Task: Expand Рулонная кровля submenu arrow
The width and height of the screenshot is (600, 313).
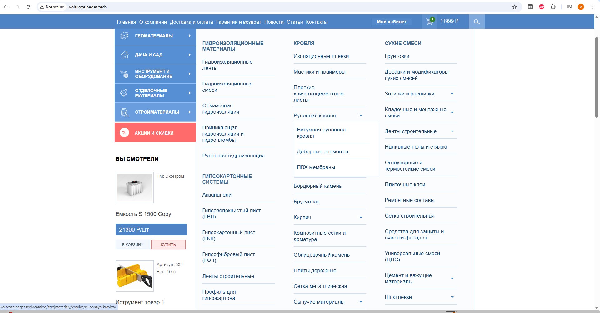Action: tap(361, 116)
